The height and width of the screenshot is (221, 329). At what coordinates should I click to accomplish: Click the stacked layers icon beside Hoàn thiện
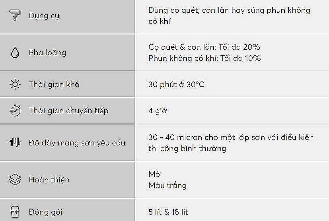pyautogui.click(x=15, y=180)
